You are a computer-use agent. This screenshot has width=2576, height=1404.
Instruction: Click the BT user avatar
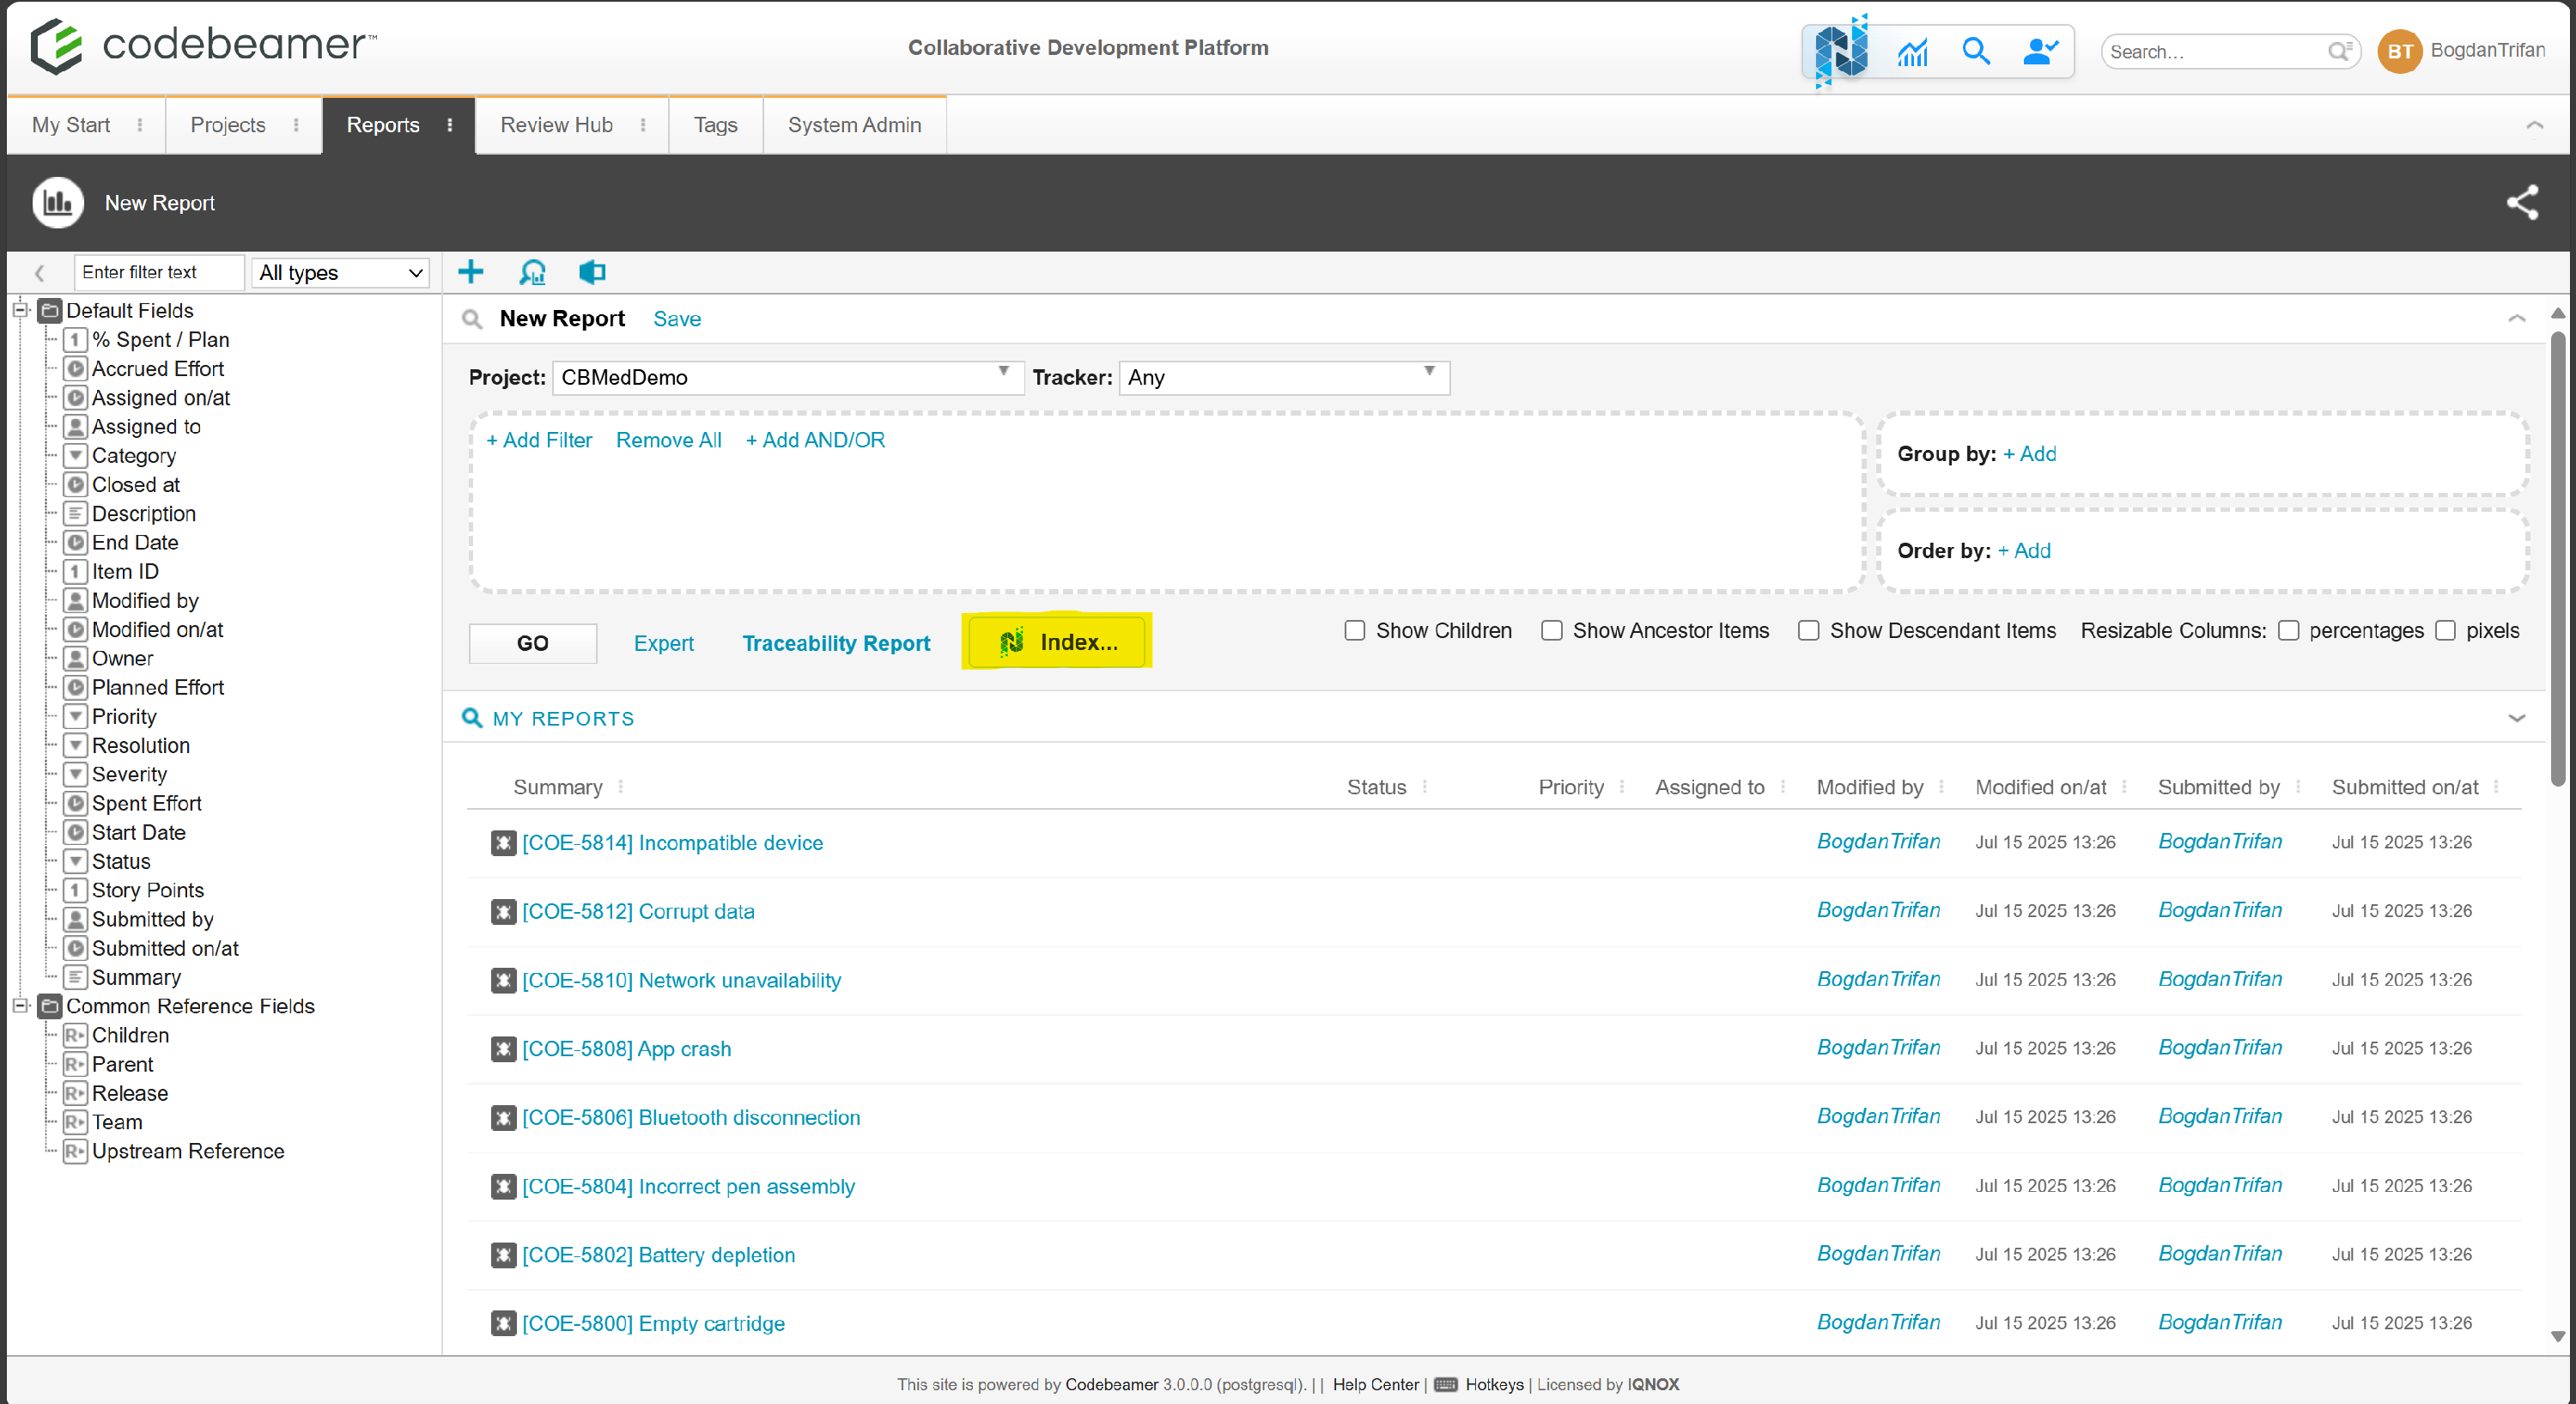coord(2400,52)
